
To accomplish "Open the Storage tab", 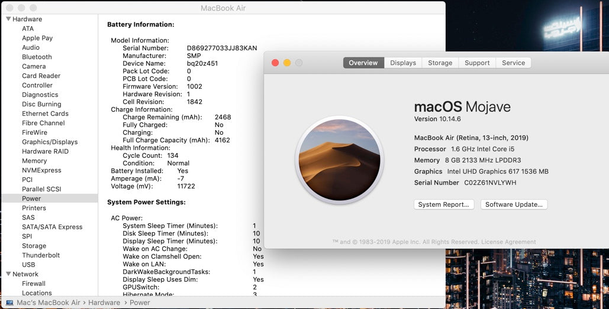I will click(440, 63).
